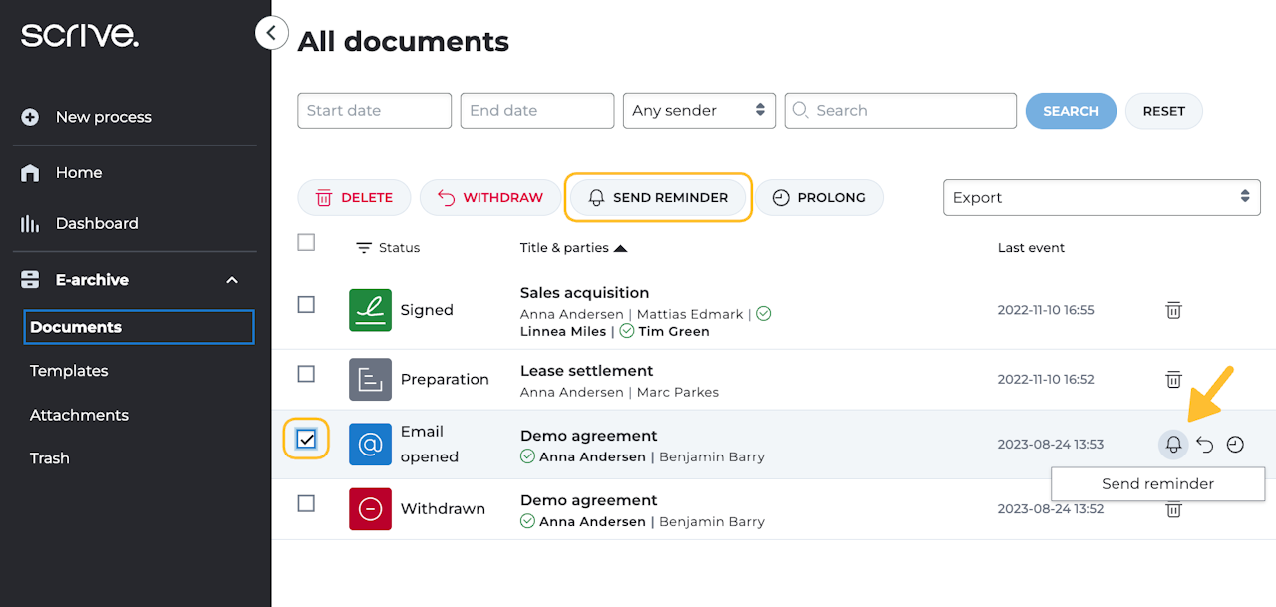The image size is (1276, 607).
Task: Open the Any sender dropdown
Action: [x=698, y=111]
